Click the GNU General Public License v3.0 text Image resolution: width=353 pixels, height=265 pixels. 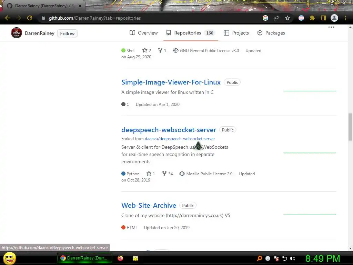[x=209, y=51]
